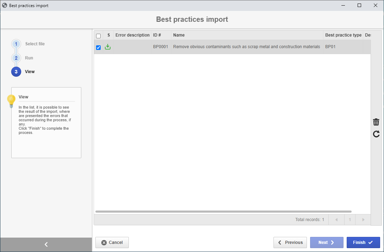Click the horizontal scrollbar of the table
Screen dimensions: 384x252
click(224, 212)
